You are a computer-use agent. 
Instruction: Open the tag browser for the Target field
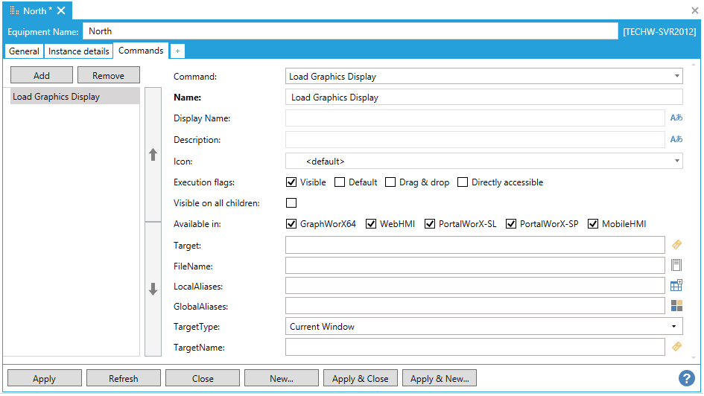(x=676, y=244)
